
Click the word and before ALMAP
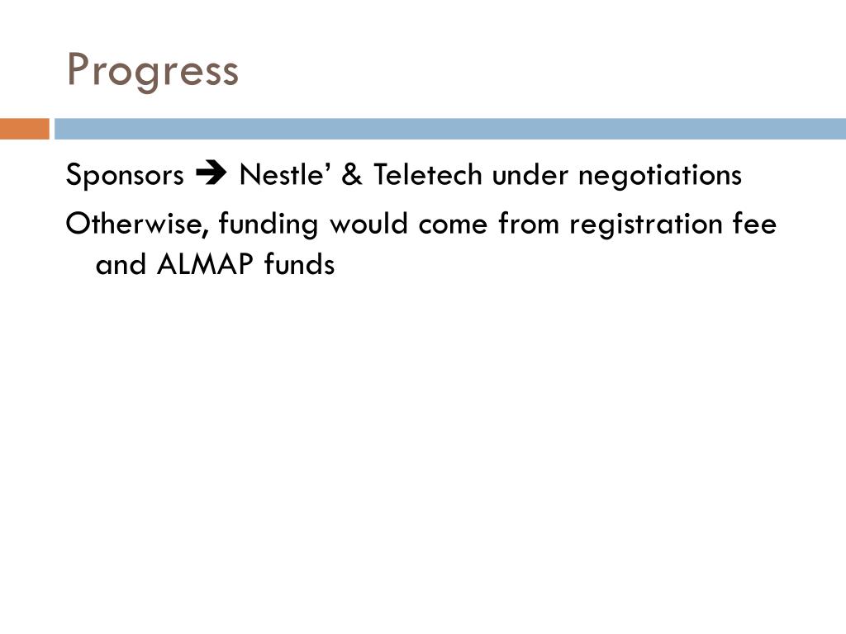(x=121, y=263)
